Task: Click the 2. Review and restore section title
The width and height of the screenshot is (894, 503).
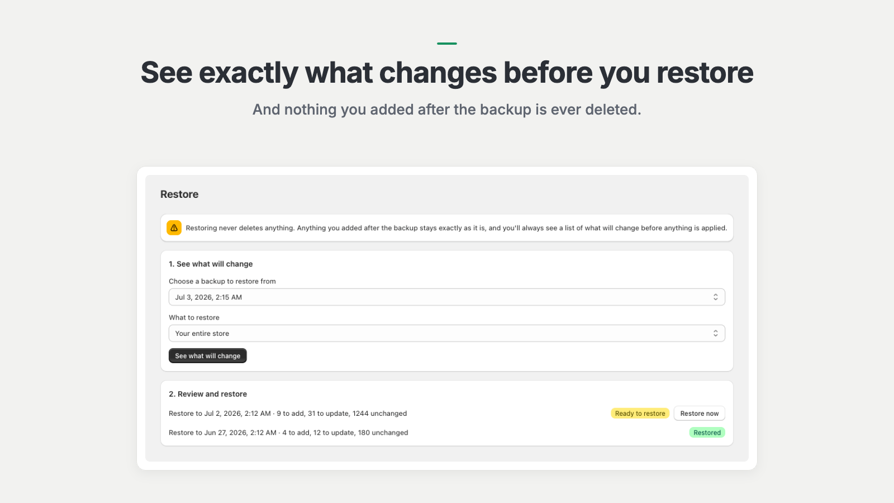Action: click(208, 394)
